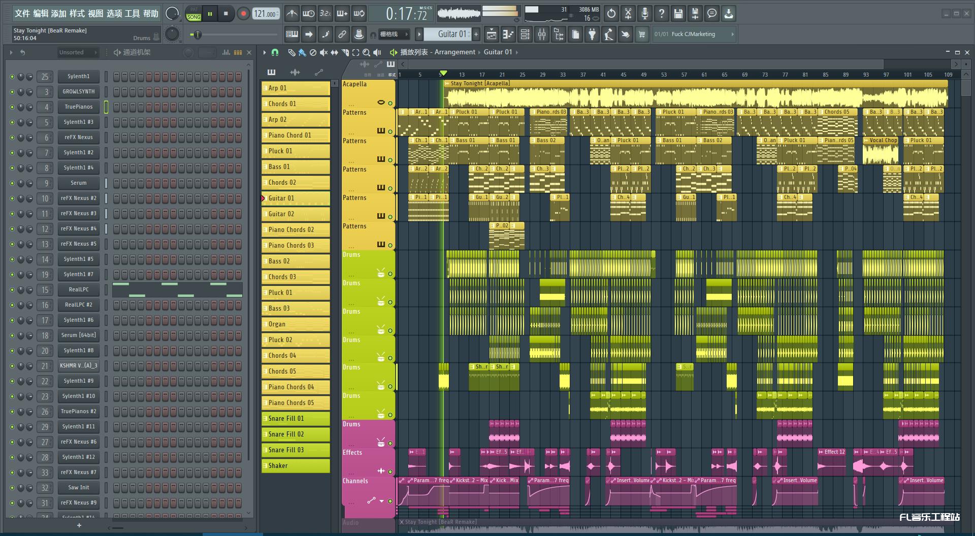Open the metronome button in transport toolbar
Image resolution: width=975 pixels, height=536 pixels.
coord(291,14)
